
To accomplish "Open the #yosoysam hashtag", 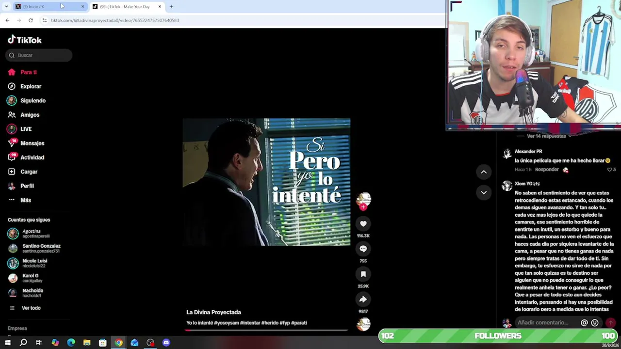I will pos(227,323).
